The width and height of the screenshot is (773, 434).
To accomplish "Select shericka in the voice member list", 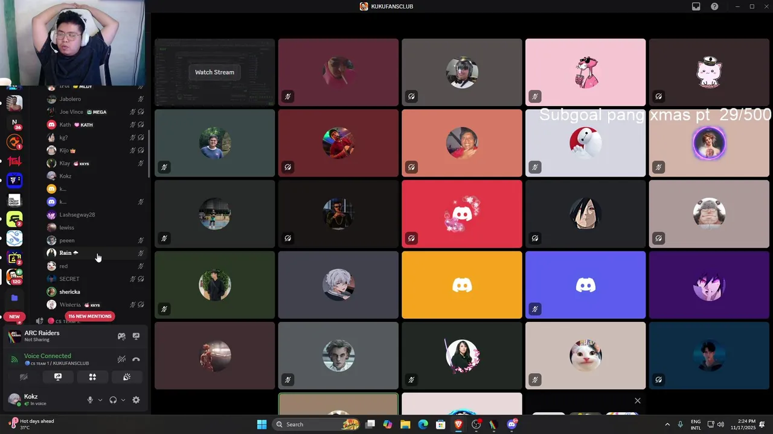I will pos(97,292).
